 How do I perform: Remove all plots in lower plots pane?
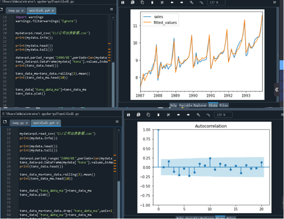pos(169,115)
